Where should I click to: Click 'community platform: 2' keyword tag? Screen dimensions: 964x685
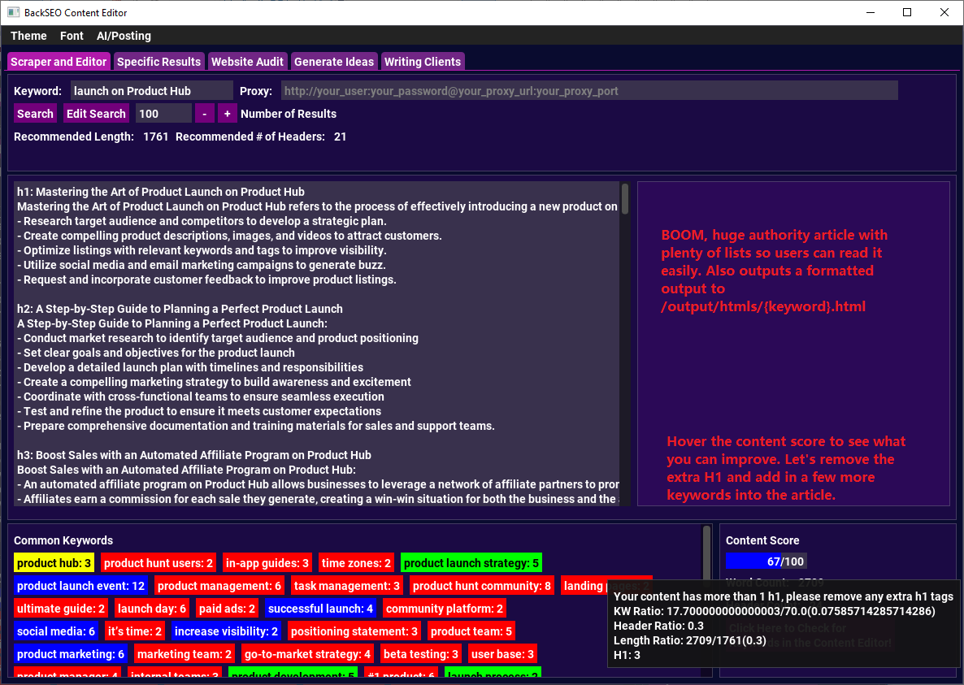(444, 609)
